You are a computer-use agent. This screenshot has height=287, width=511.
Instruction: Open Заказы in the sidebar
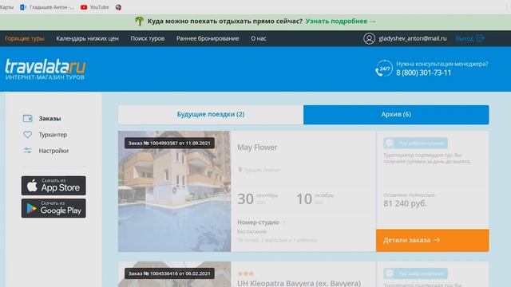point(50,119)
